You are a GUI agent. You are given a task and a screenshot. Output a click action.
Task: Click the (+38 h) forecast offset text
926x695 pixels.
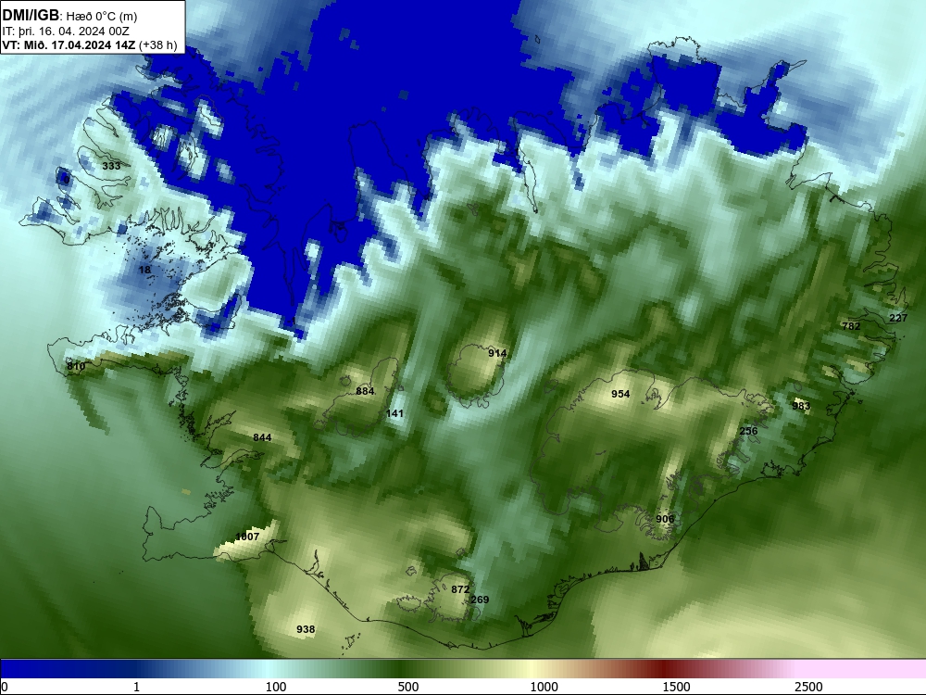click(158, 44)
